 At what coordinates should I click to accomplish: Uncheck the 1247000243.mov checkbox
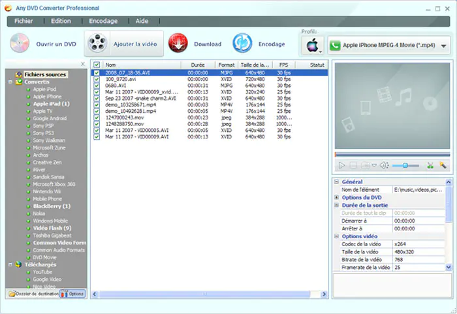click(97, 118)
